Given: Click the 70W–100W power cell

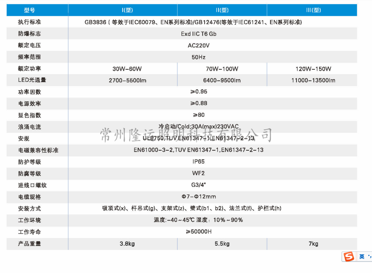Looking at the screenshot, I should click(x=222, y=69).
